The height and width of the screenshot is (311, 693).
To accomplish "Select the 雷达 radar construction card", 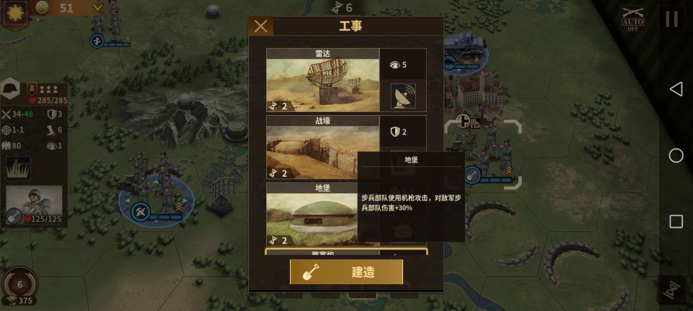I will click(323, 80).
